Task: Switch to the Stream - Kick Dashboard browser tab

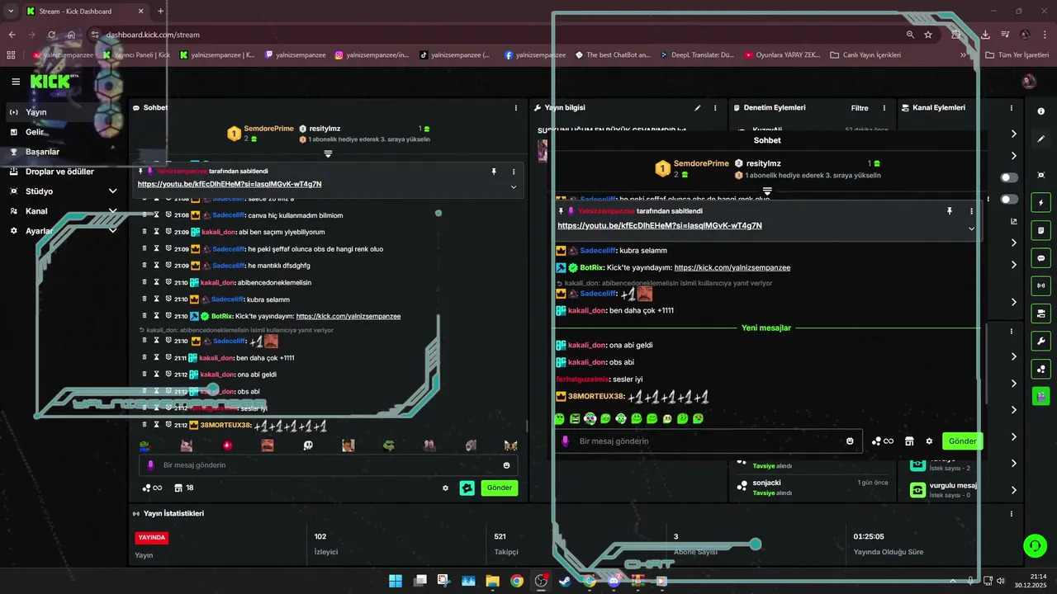Action: (x=85, y=12)
